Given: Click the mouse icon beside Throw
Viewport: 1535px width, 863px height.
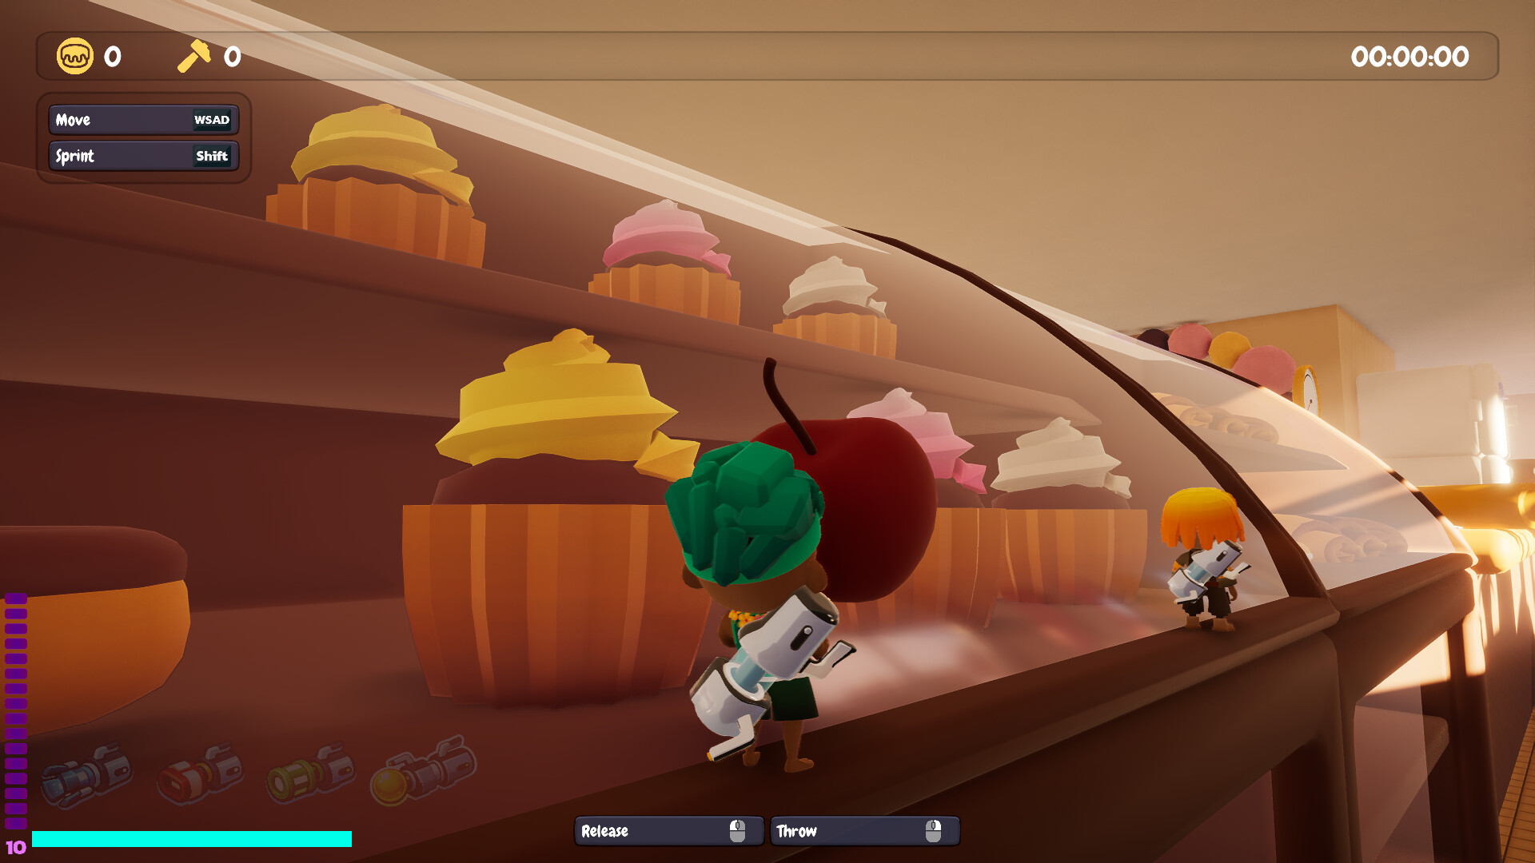Looking at the screenshot, I should coord(933,831).
